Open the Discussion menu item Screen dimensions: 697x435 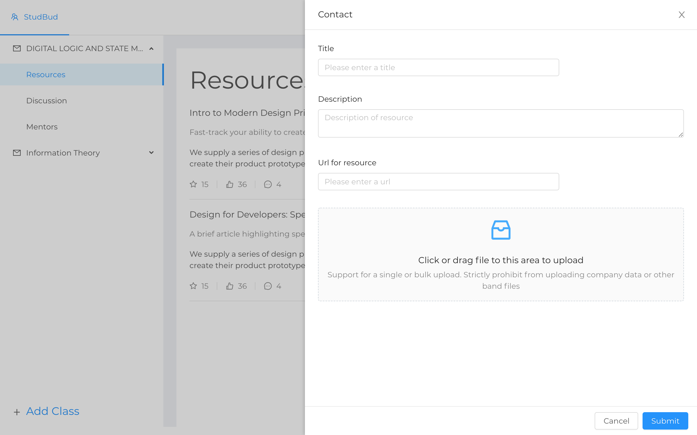[46, 101]
